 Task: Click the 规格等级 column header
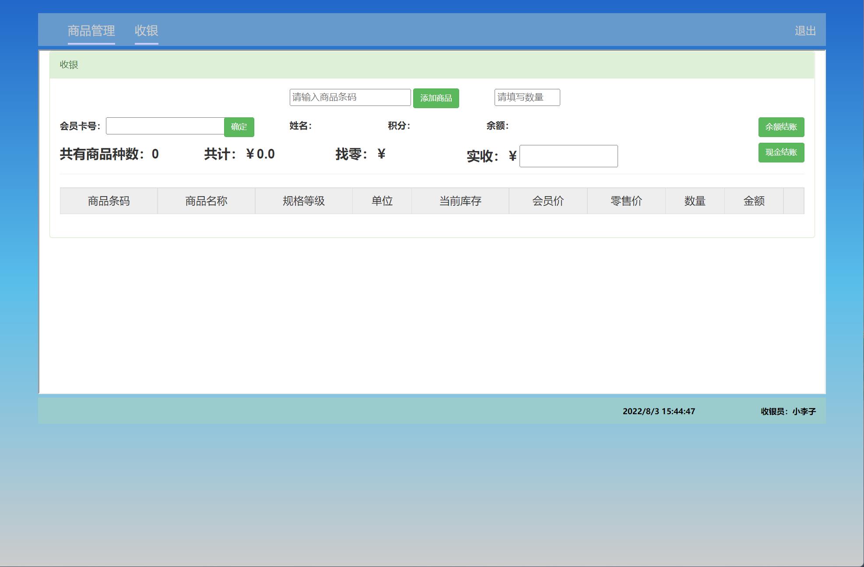tap(303, 201)
